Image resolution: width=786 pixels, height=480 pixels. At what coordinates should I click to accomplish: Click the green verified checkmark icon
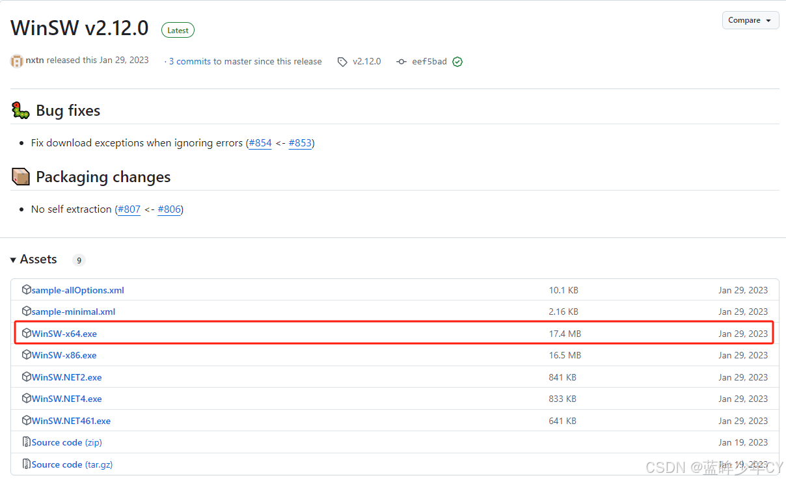click(457, 62)
